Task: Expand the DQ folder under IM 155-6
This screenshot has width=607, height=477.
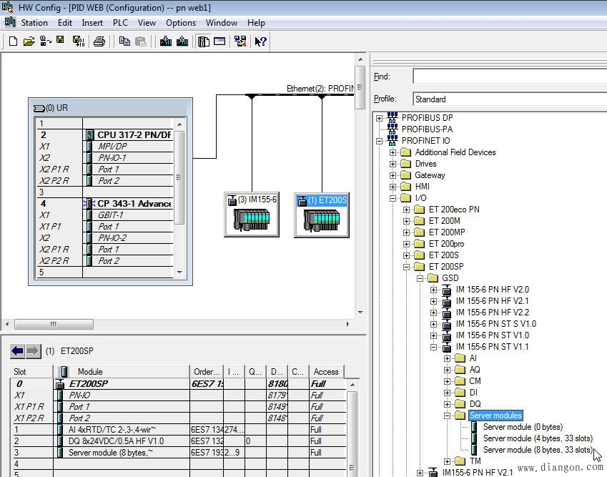Action: [447, 404]
